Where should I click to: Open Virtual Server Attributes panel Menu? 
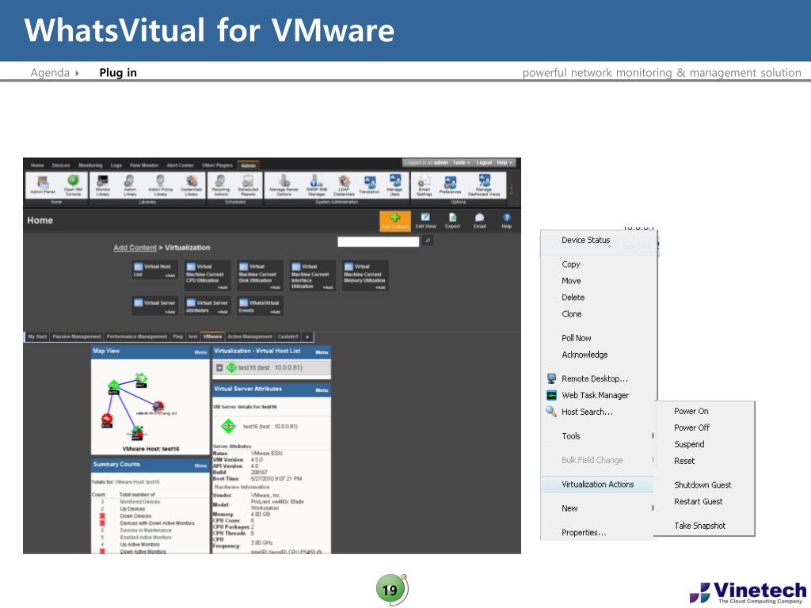tap(322, 390)
